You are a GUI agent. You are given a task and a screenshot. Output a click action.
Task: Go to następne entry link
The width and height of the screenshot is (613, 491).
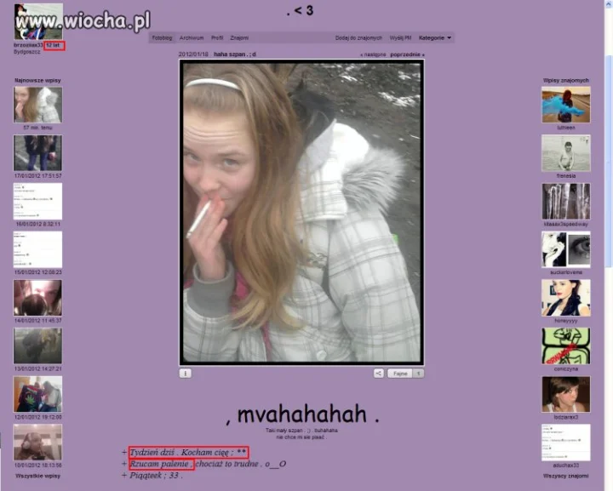373,54
